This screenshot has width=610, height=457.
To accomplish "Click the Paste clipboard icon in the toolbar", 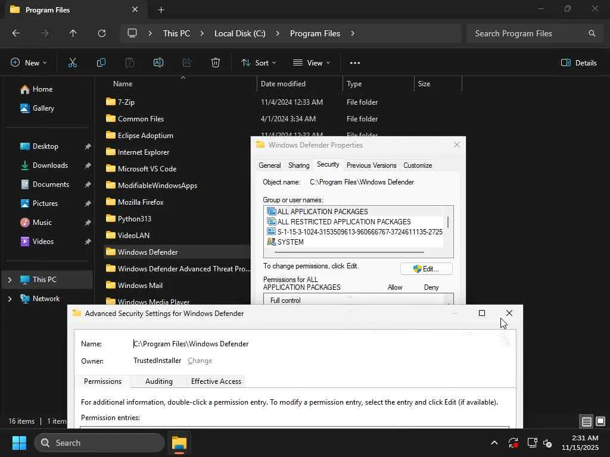I will coord(129,62).
